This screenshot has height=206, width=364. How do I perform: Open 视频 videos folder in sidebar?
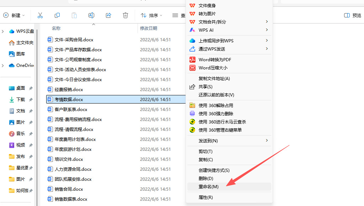tap(17, 145)
